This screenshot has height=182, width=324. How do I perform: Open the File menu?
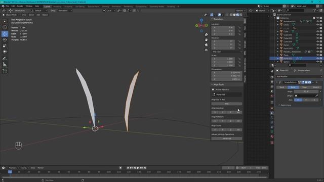coord(8,6)
